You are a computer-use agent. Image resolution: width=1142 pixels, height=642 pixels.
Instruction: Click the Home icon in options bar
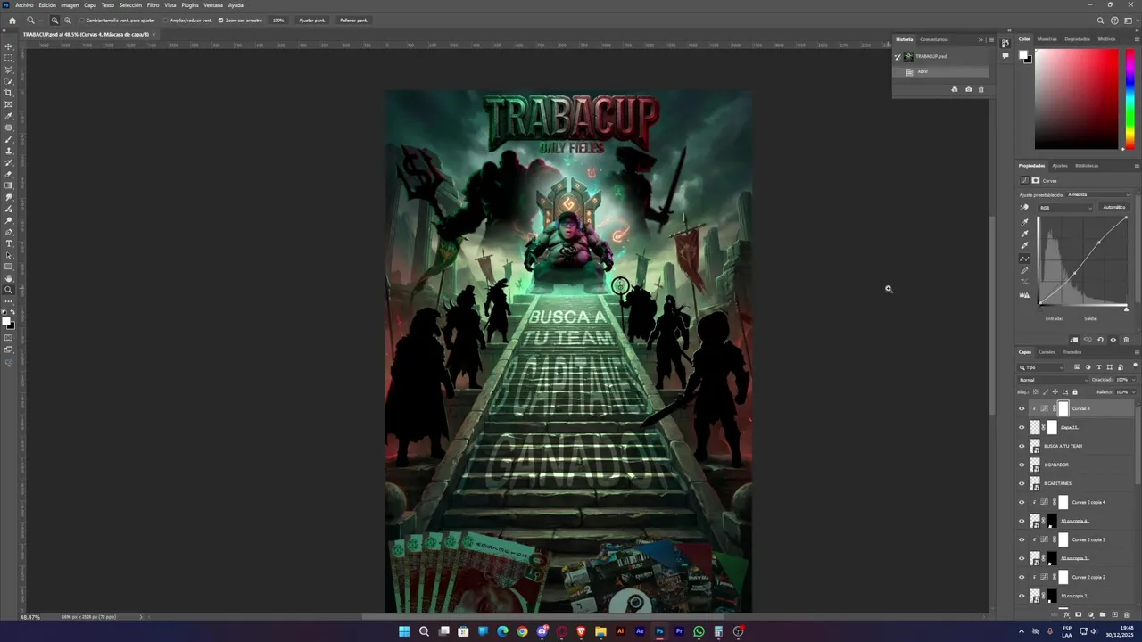point(12,20)
